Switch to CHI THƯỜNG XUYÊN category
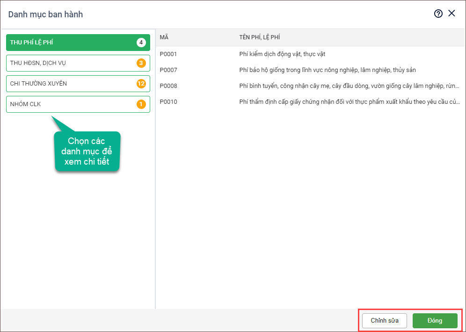 coord(70,84)
